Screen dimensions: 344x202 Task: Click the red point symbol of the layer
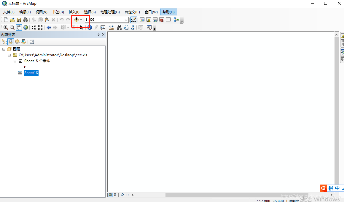[x=25, y=67]
